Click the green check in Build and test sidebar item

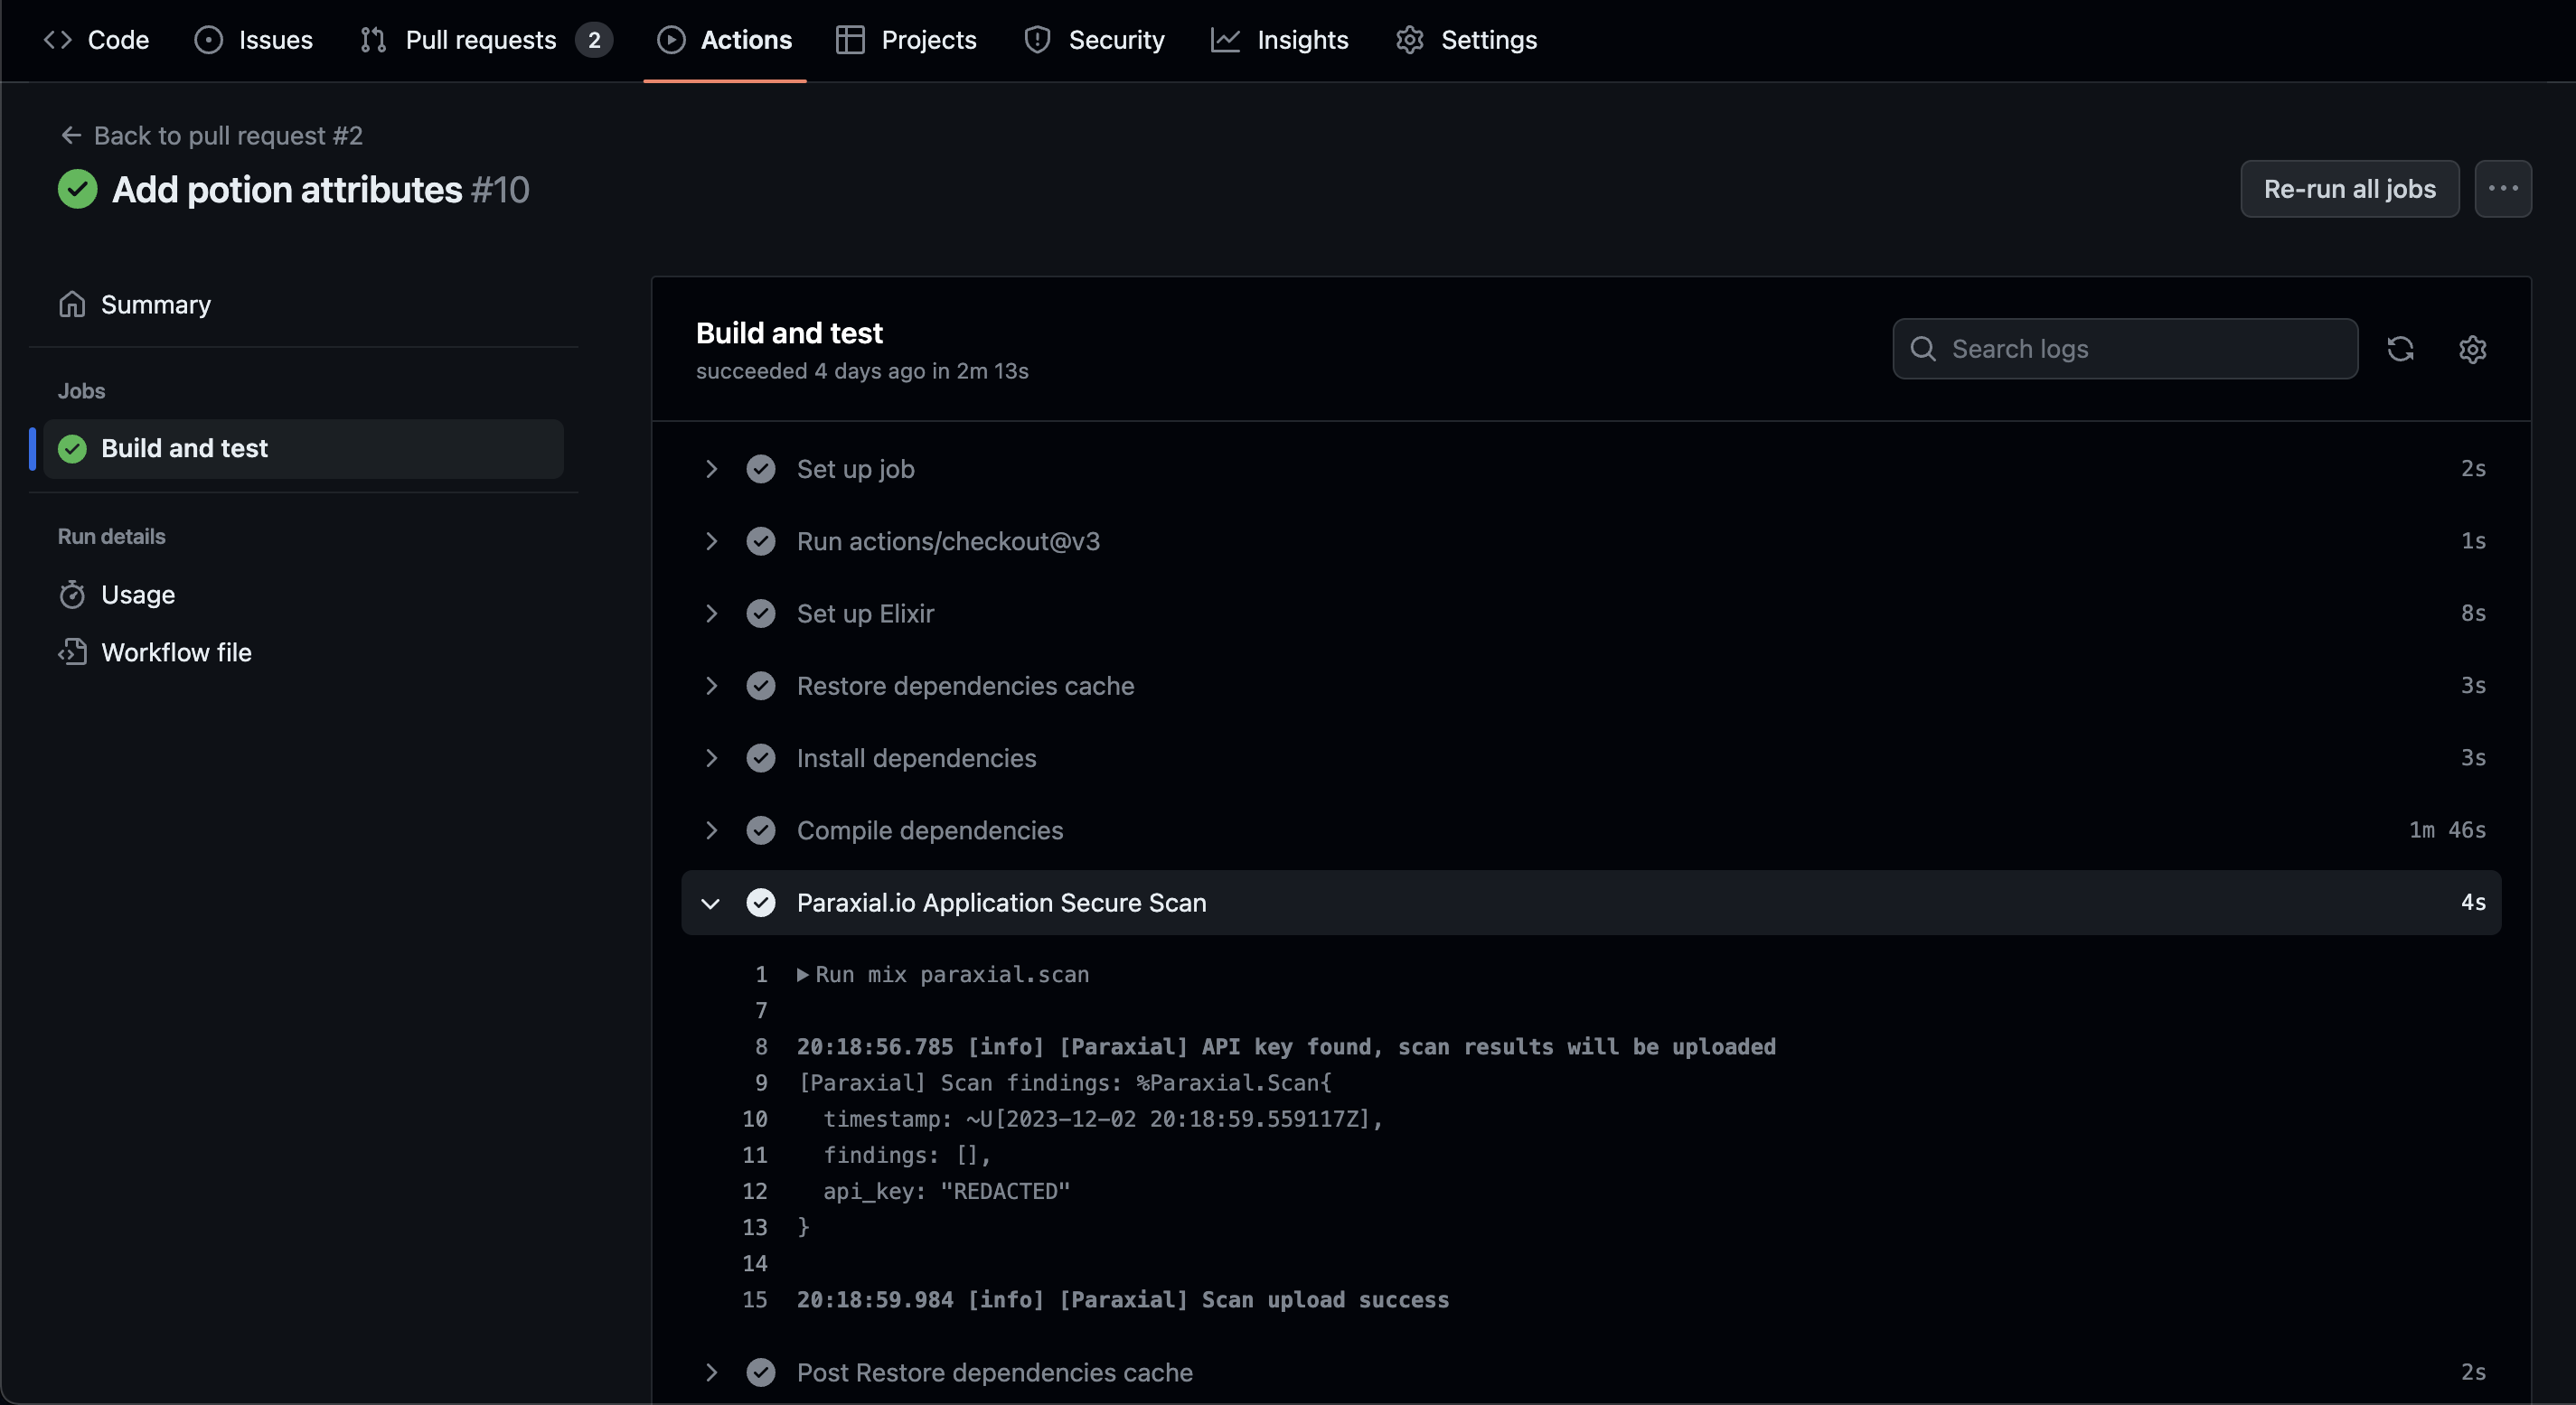tap(72, 449)
